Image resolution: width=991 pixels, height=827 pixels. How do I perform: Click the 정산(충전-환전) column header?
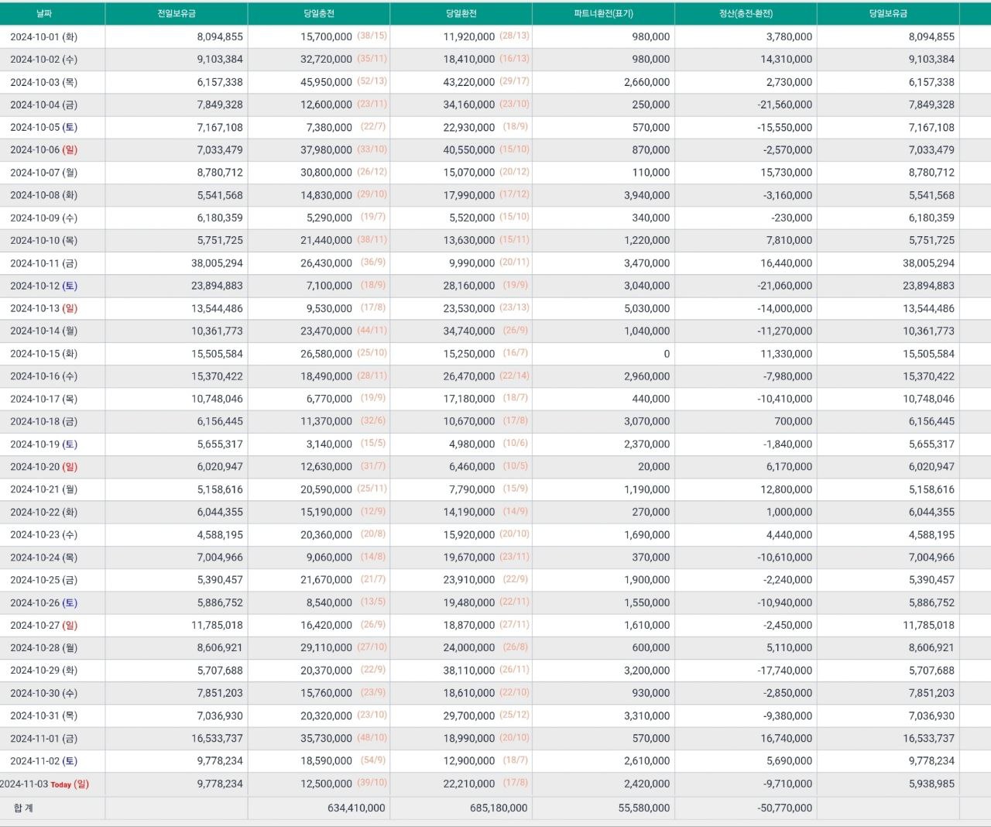746,14
